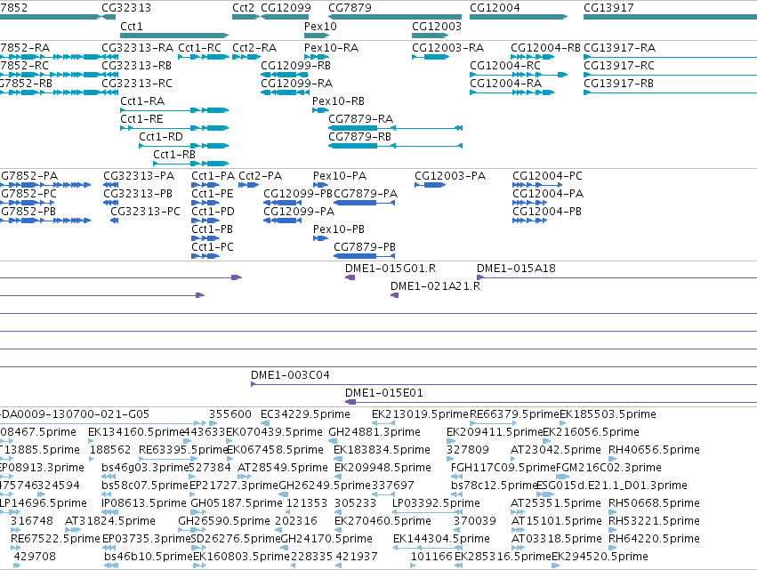Select the Cct1 gene bar
The image size is (757, 570).
pyautogui.click(x=174, y=36)
